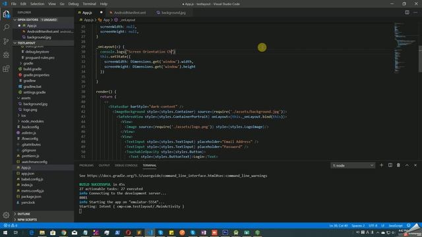
Task: Open the Explorer view in activity bar
Action: tap(6, 14)
